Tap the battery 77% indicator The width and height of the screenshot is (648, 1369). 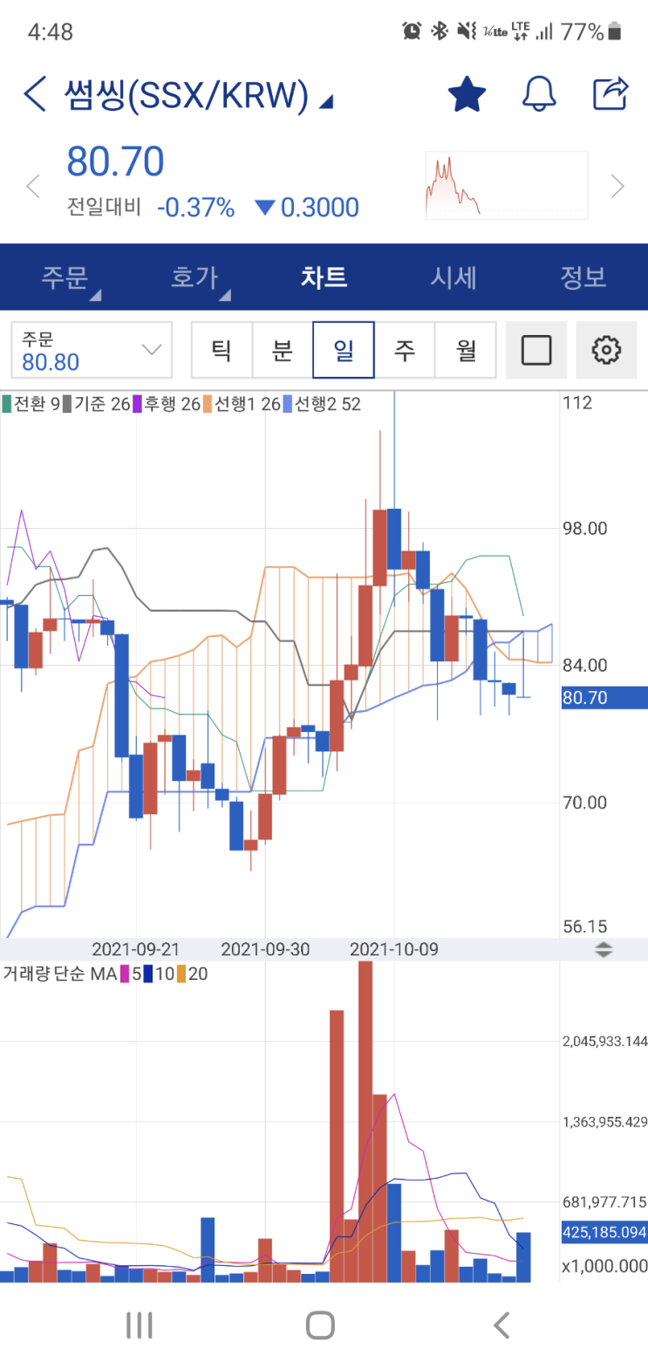(x=591, y=32)
